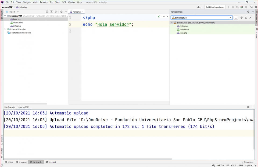This screenshot has width=258, height=167.
Task: Collapse awsceu2021 project root folder
Action: [5, 16]
